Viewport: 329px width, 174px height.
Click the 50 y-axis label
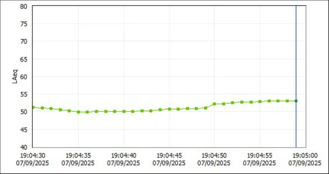tap(24, 112)
